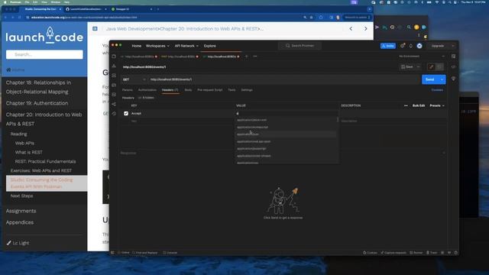
Task: Open Flows icon in Postman sidebar
Action: (114, 104)
